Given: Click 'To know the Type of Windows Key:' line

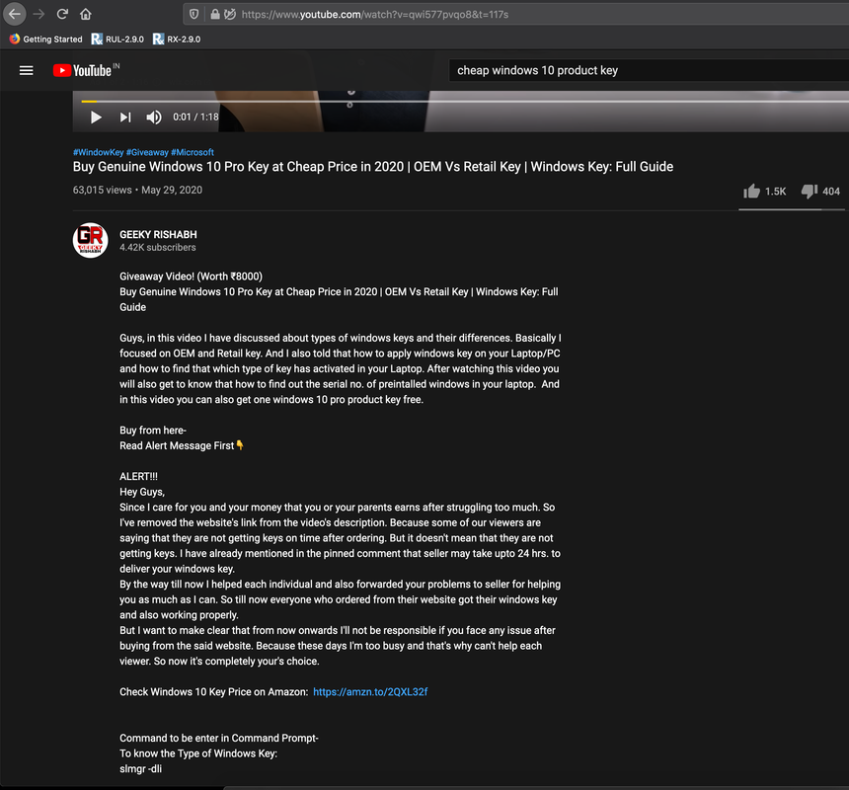Looking at the screenshot, I should [198, 753].
